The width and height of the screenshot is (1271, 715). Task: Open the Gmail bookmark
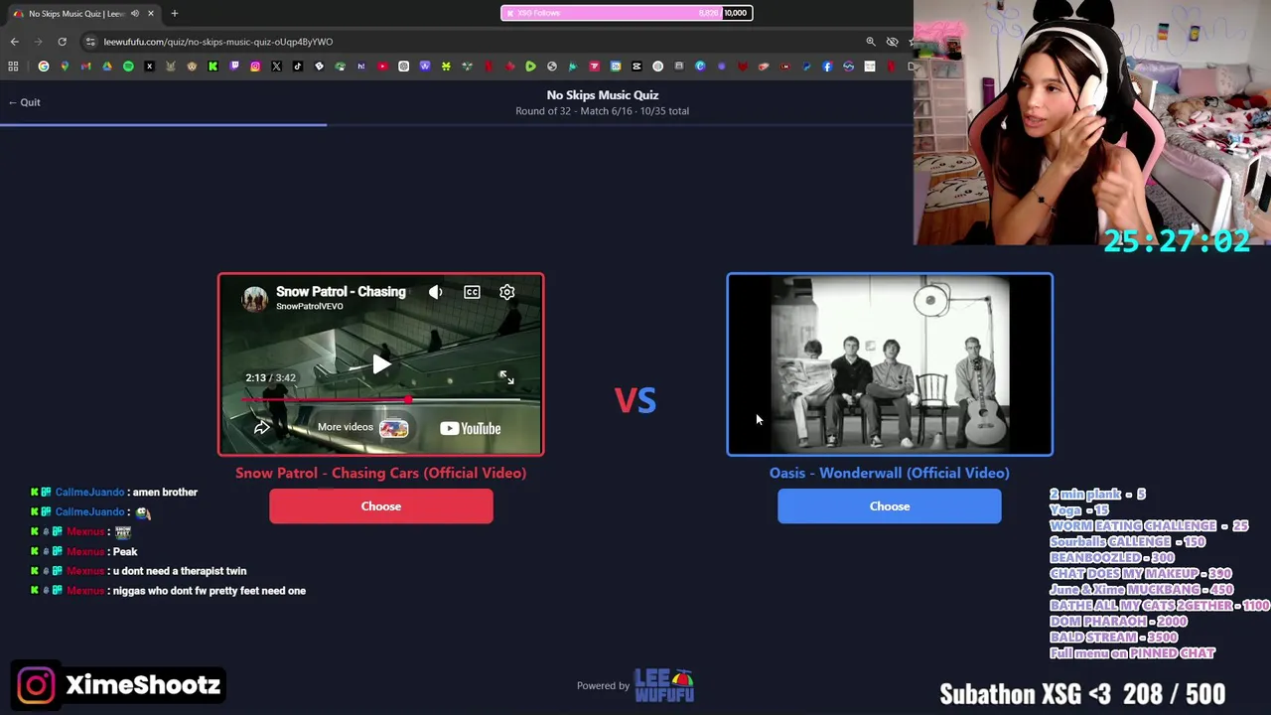click(86, 67)
